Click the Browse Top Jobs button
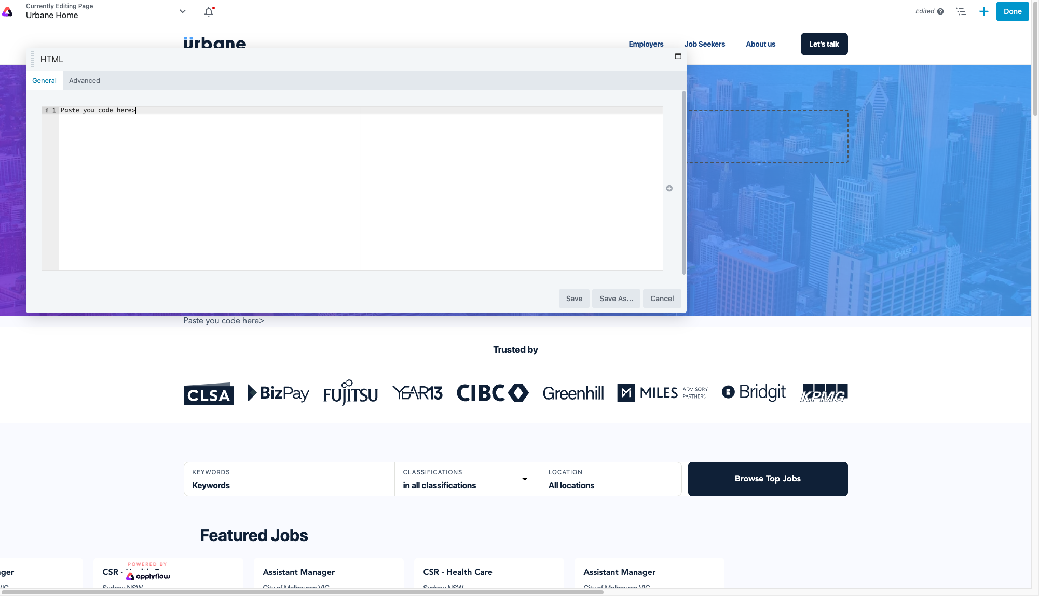This screenshot has height=596, width=1039. tap(767, 478)
